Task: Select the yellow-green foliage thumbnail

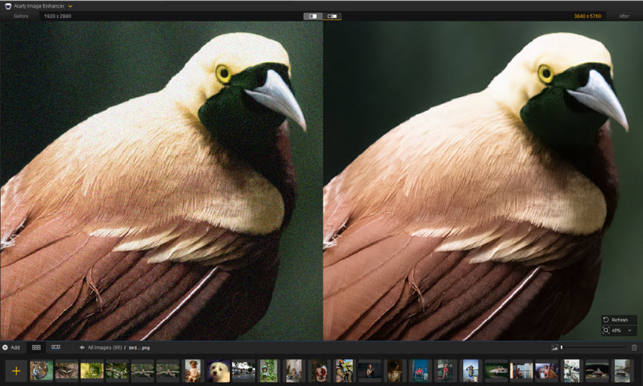Action: click(92, 371)
